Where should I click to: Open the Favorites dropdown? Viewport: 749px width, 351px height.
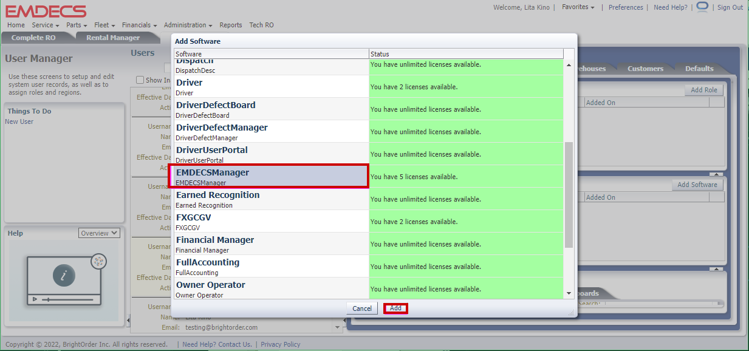(578, 7)
